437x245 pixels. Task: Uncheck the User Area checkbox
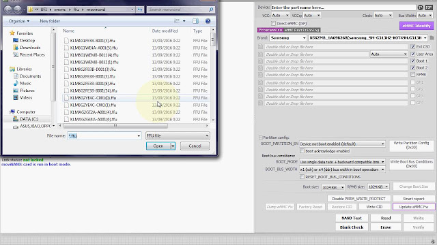[x=412, y=54]
